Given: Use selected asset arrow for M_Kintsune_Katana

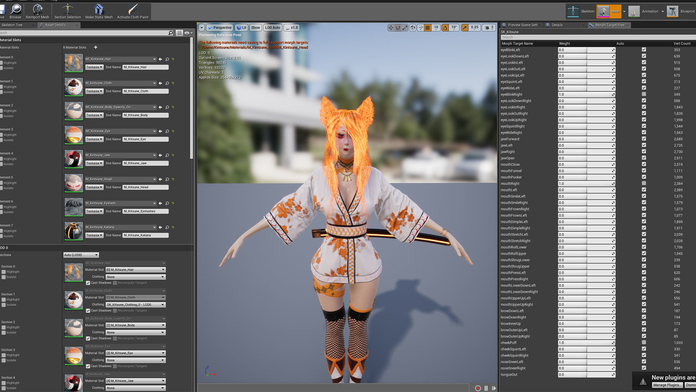Looking at the screenshot, I should [x=160, y=227].
